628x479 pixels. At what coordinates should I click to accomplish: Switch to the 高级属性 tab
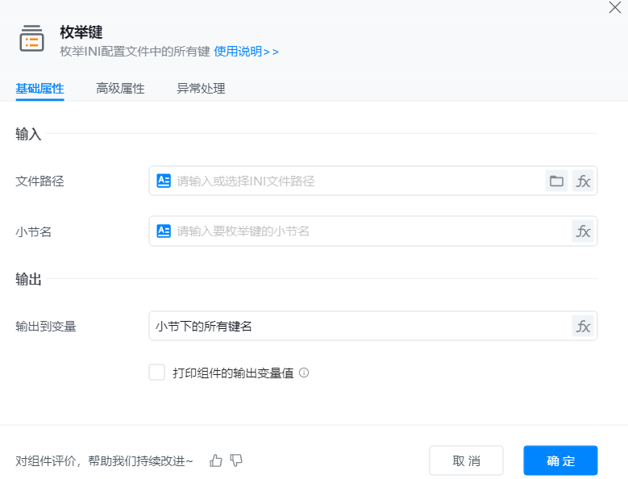click(x=120, y=89)
